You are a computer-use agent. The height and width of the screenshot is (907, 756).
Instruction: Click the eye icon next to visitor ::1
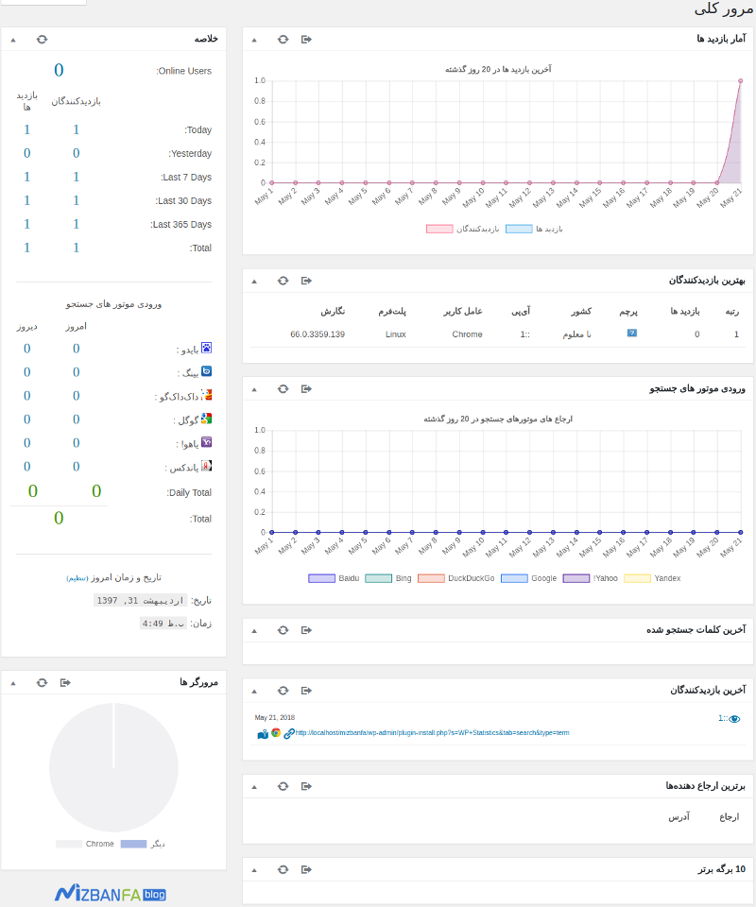(x=734, y=719)
